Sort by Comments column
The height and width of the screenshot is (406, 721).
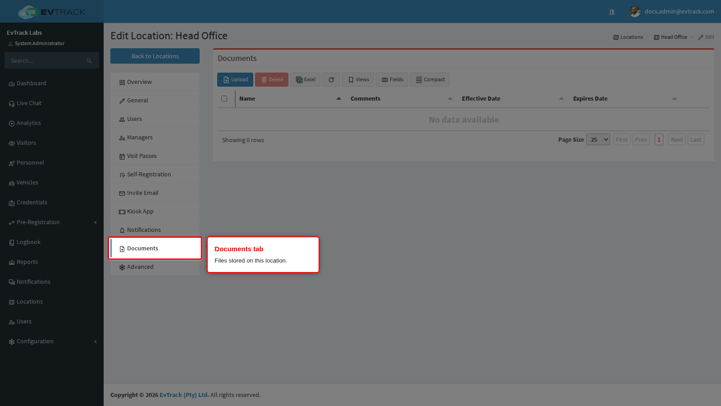(x=402, y=99)
